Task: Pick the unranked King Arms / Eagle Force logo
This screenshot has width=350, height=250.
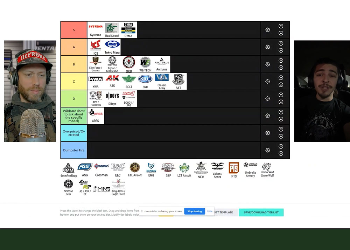Action: pos(118,188)
